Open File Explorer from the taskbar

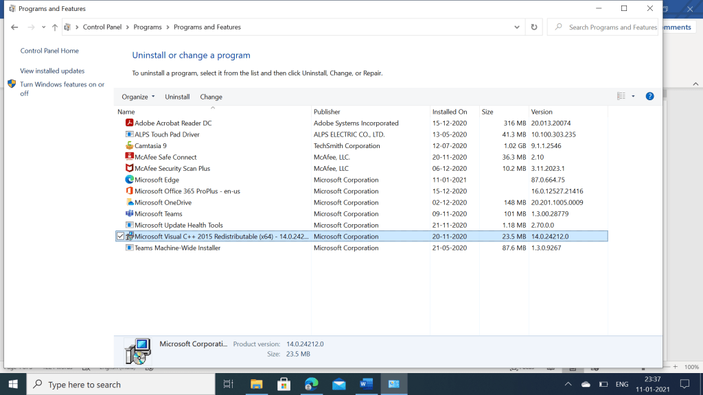pos(257,384)
